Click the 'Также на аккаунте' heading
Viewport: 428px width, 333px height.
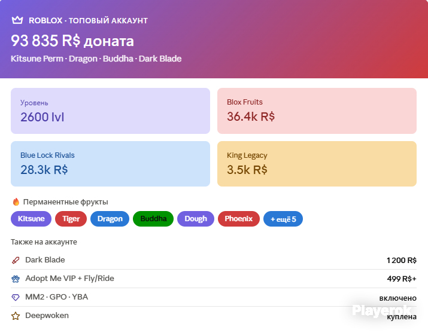pyautogui.click(x=44, y=242)
